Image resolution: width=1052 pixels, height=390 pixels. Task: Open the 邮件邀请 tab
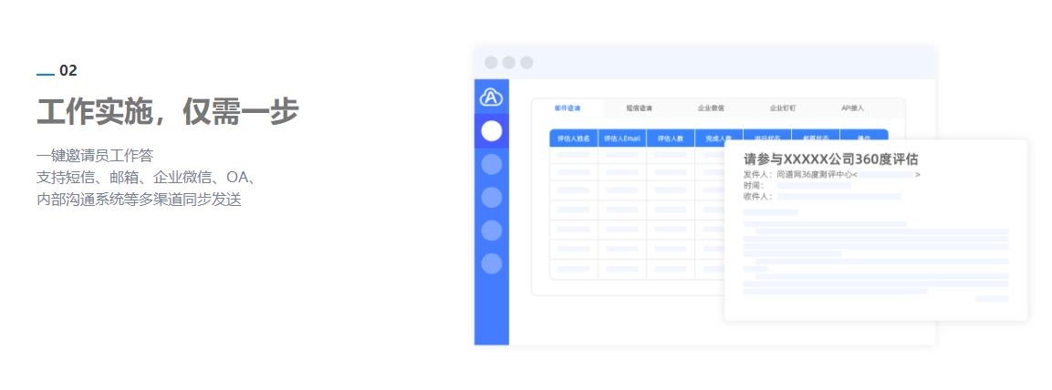568,108
